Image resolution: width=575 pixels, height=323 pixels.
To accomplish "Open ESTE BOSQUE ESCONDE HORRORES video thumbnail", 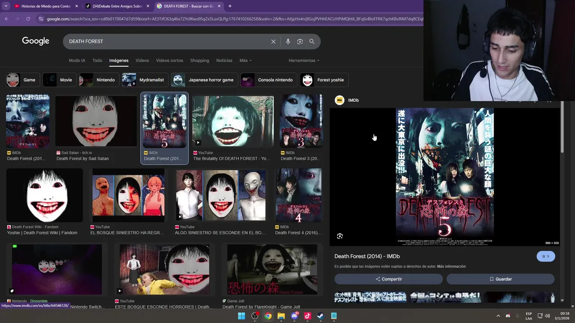I will coord(164,269).
